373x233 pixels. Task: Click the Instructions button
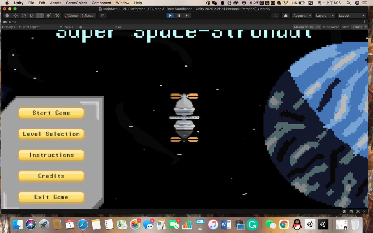(51, 155)
